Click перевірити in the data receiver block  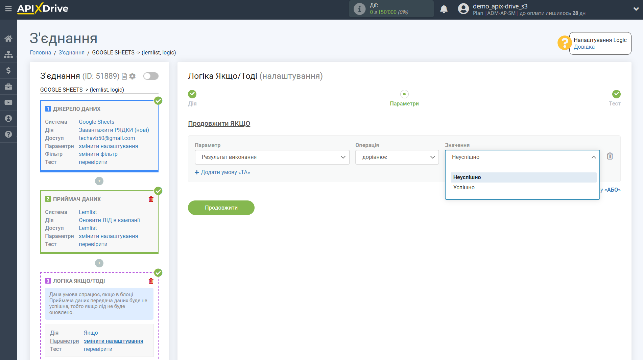[93, 244]
